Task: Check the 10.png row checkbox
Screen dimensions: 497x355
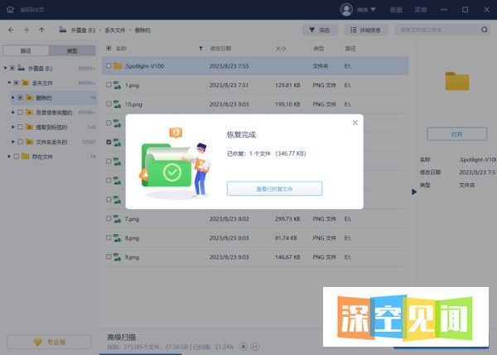Action: tap(109, 104)
